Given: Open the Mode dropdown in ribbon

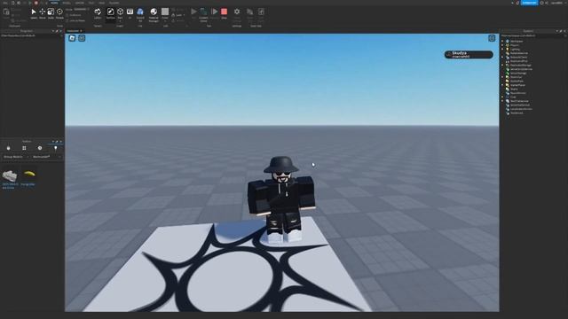Looking at the screenshot, I should click(x=82, y=9).
